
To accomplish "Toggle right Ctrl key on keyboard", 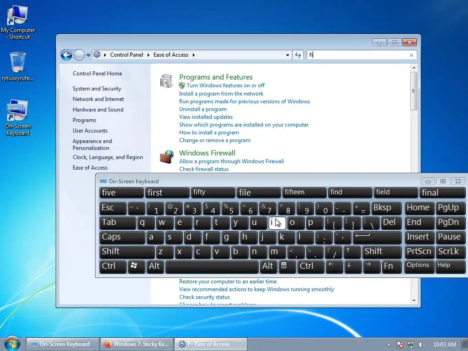I will pyautogui.click(x=311, y=267).
